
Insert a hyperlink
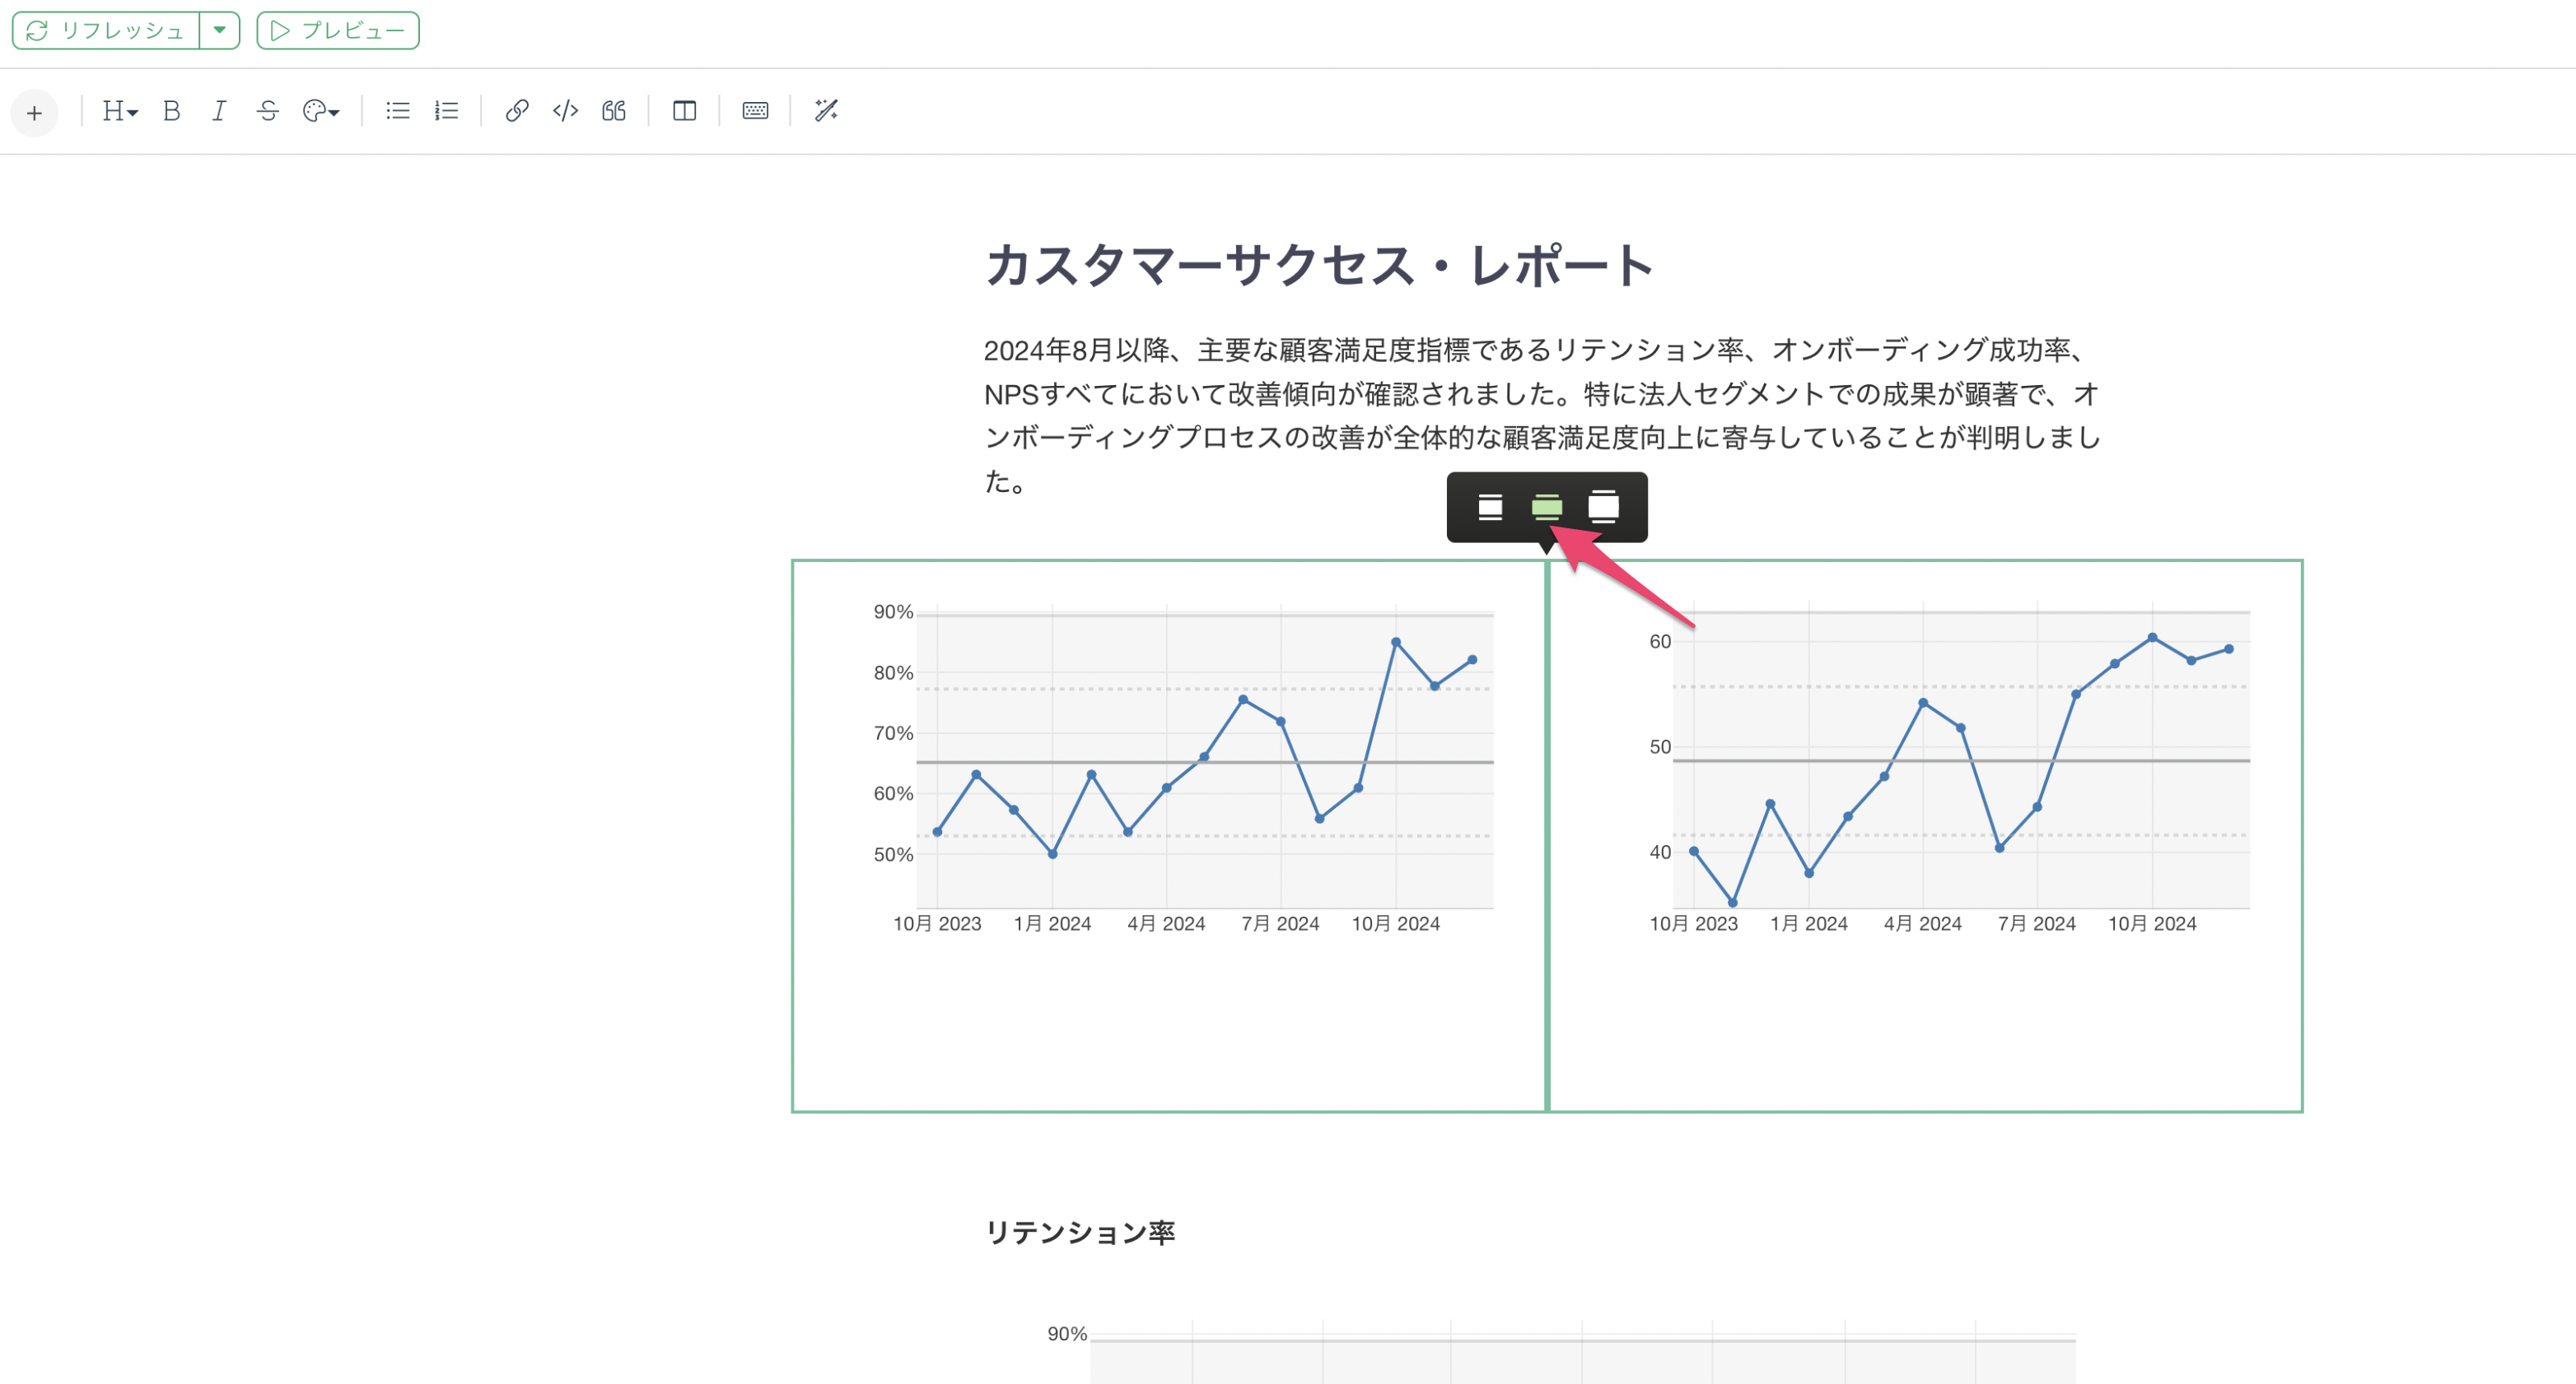[516, 111]
